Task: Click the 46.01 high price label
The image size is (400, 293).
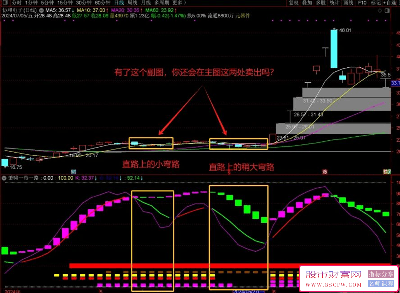Action: [345, 30]
